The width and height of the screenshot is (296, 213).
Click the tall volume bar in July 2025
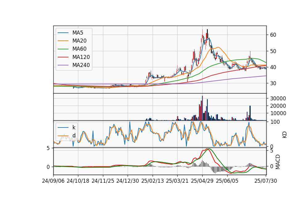(x=250, y=113)
